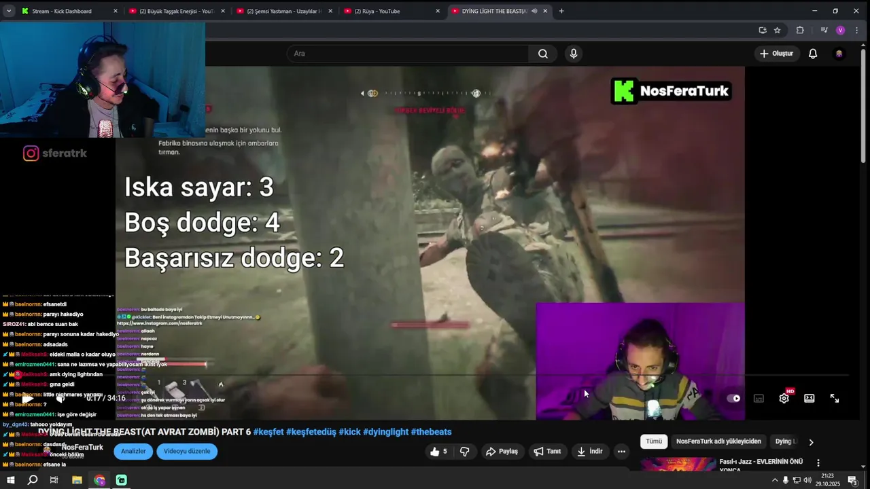Open the #keşfetedüş hashtag link

tap(311, 432)
